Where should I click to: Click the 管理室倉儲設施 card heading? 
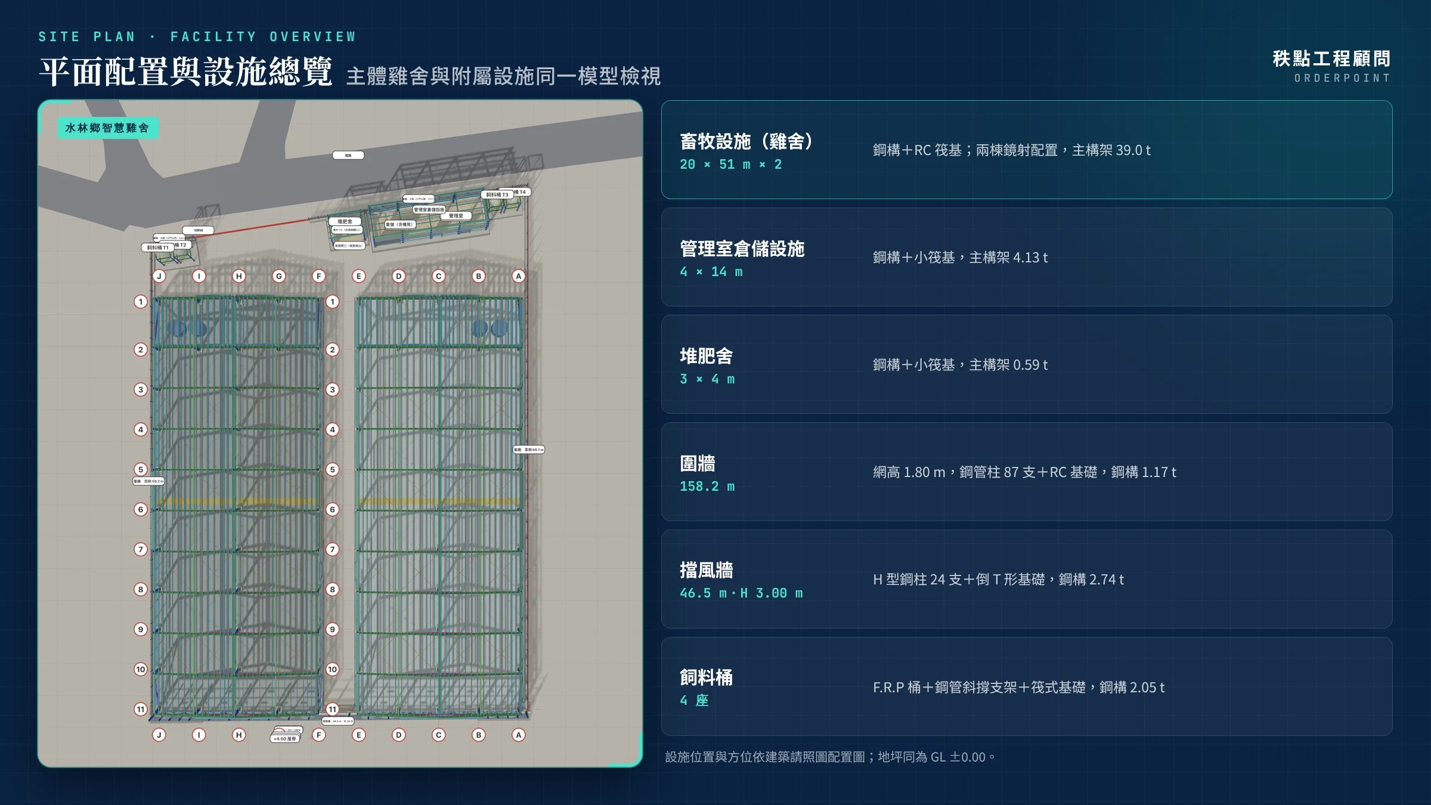click(742, 249)
